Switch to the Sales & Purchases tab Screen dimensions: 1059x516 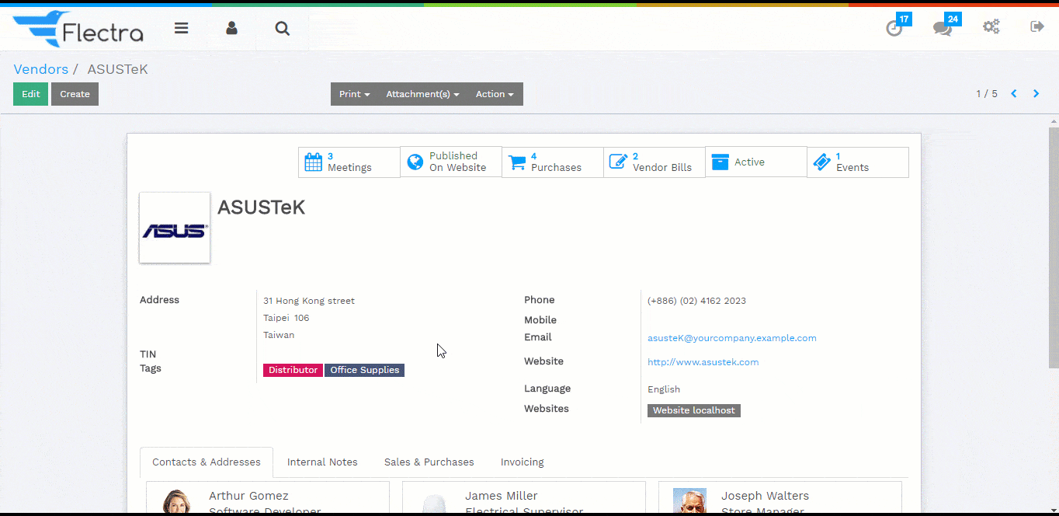[429, 462]
